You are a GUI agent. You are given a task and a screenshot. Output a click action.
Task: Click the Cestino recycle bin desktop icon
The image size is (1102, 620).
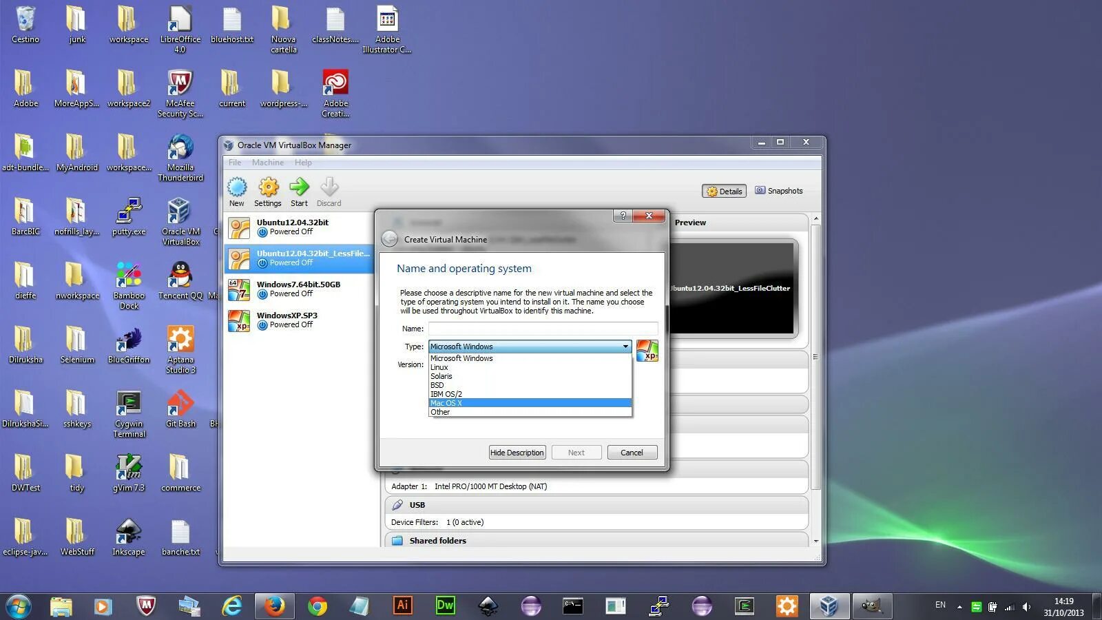(x=25, y=25)
